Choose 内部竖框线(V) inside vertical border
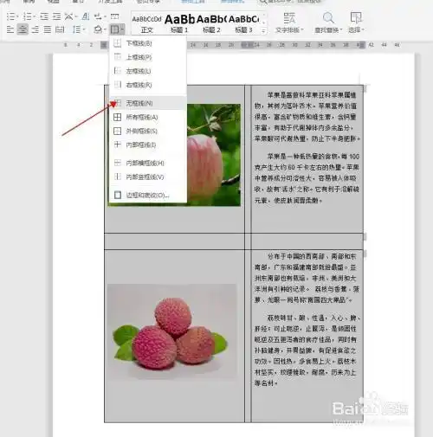This screenshot has width=433, height=437. click(148, 177)
